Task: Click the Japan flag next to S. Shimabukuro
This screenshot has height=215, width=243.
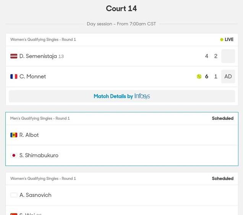Action: point(14,155)
